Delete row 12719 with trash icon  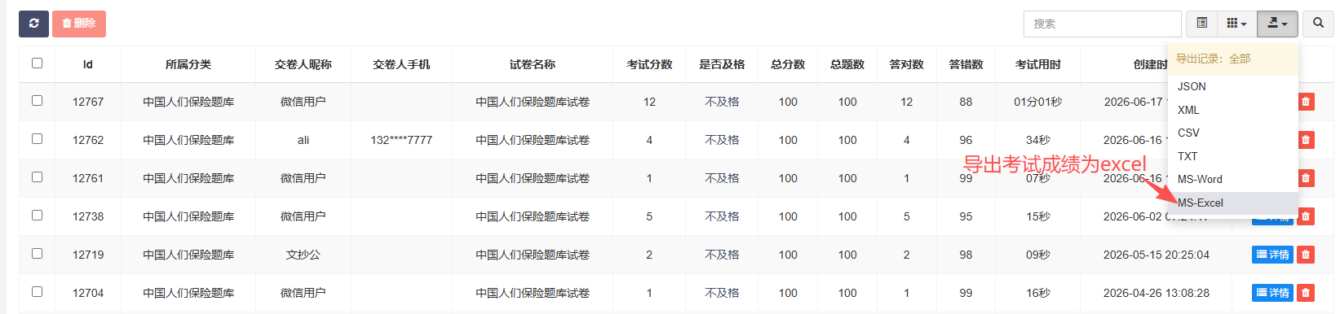(1306, 255)
